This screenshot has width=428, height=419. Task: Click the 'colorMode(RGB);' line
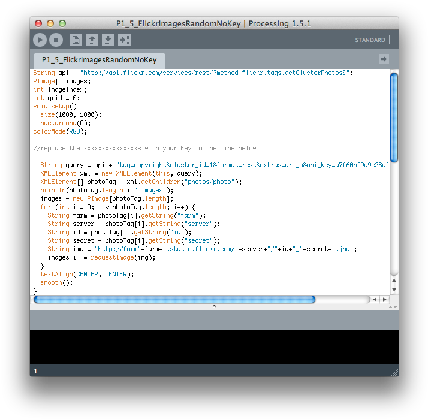coord(60,131)
